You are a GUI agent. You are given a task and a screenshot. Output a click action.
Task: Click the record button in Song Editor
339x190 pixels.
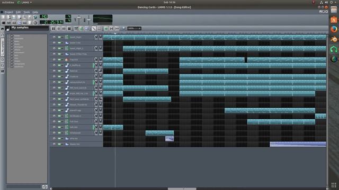click(59, 28)
